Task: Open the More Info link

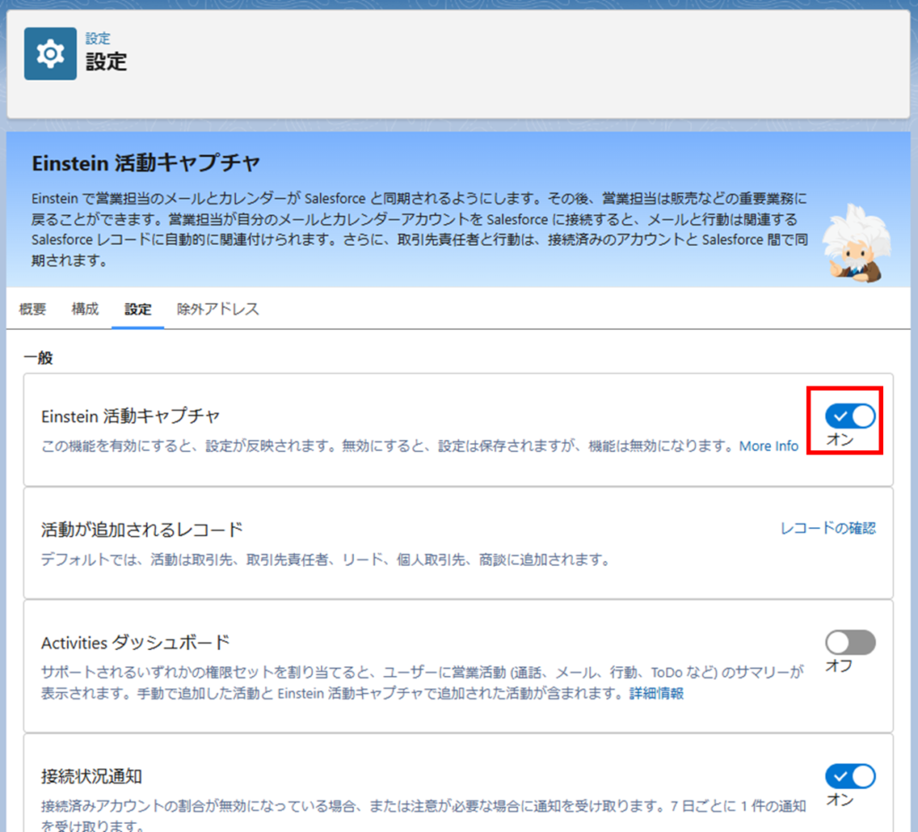Action: pos(768,446)
